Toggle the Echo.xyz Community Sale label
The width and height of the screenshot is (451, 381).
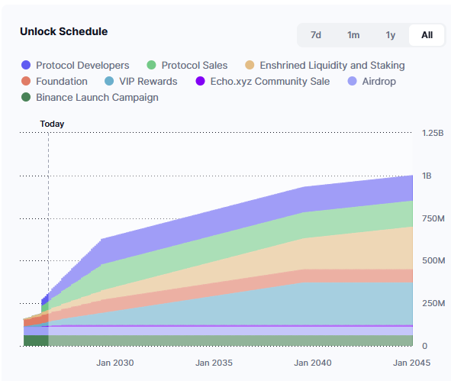[x=270, y=82]
